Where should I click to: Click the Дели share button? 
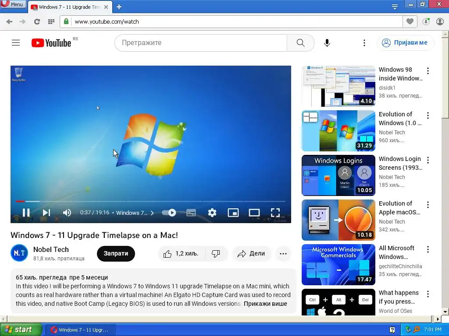251,254
